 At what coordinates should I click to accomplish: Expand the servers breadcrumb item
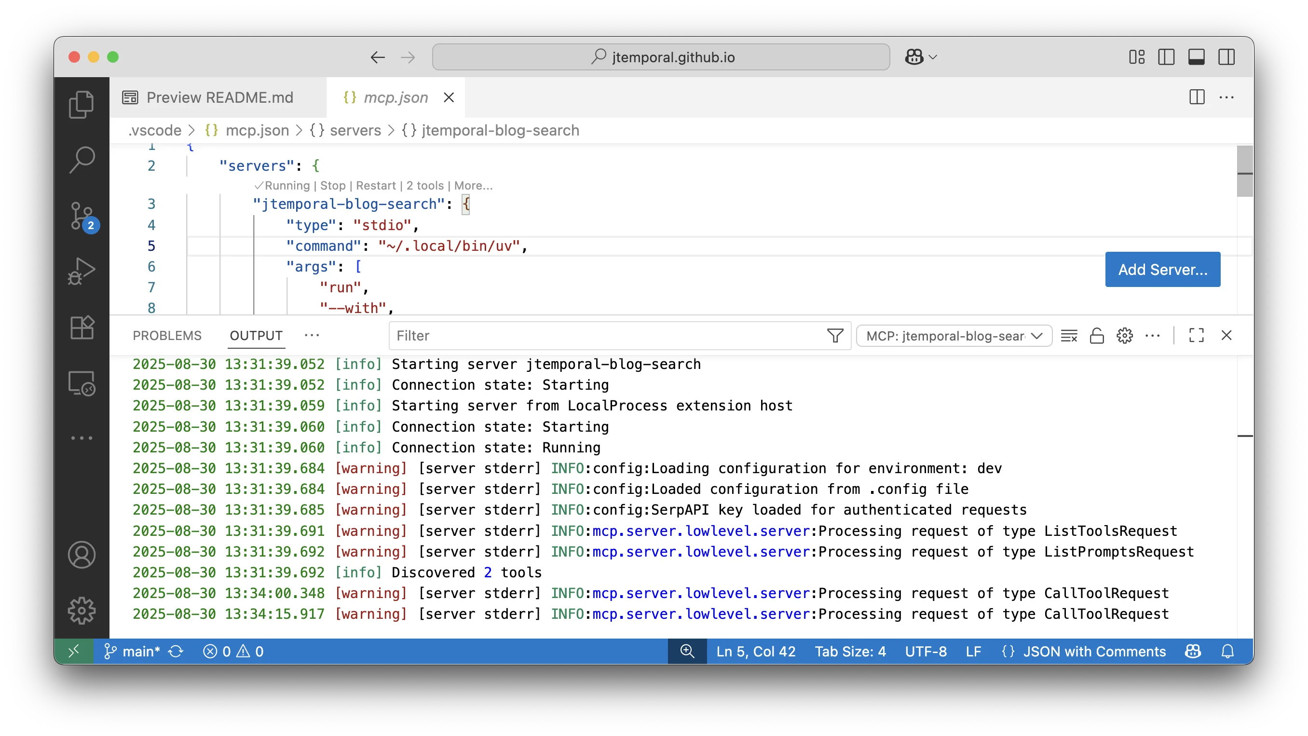coord(355,131)
